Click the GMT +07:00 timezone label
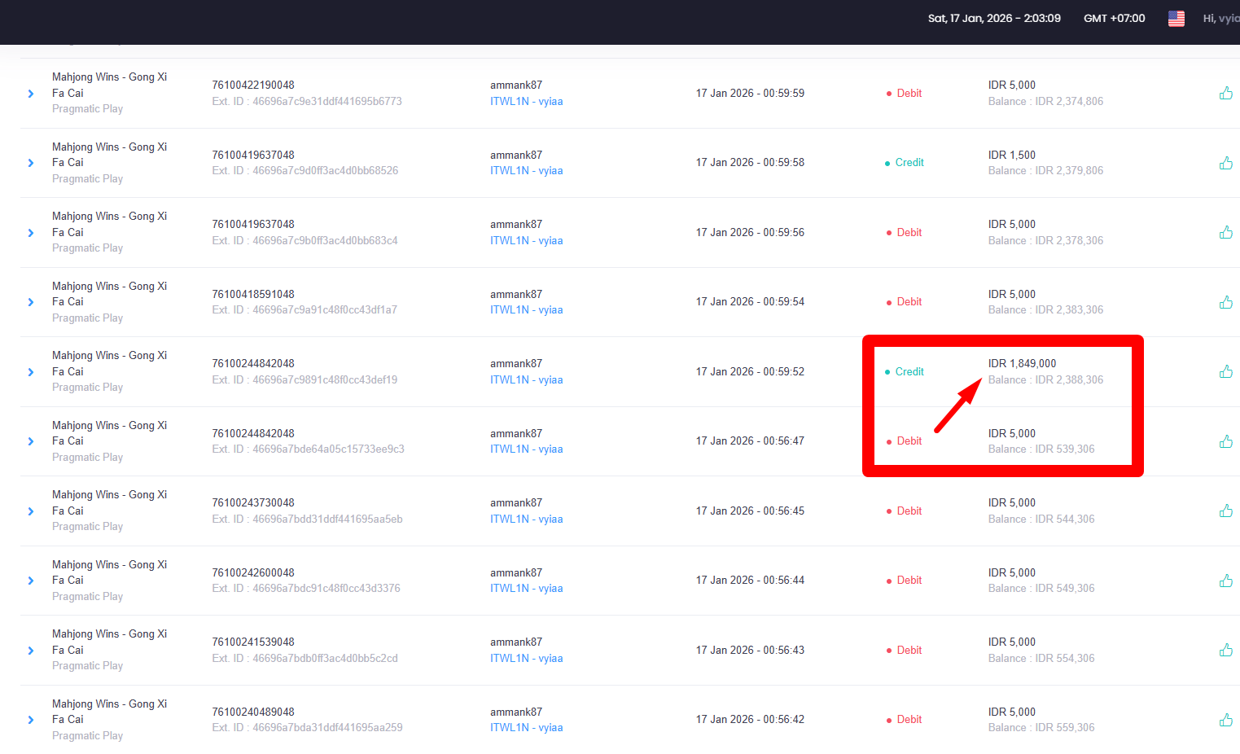The height and width of the screenshot is (754, 1240). coord(1114,18)
